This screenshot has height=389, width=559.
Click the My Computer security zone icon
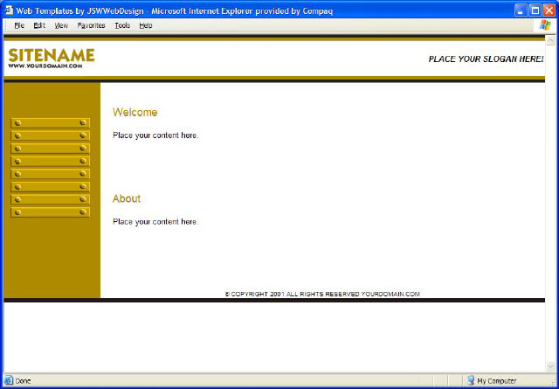pos(471,381)
